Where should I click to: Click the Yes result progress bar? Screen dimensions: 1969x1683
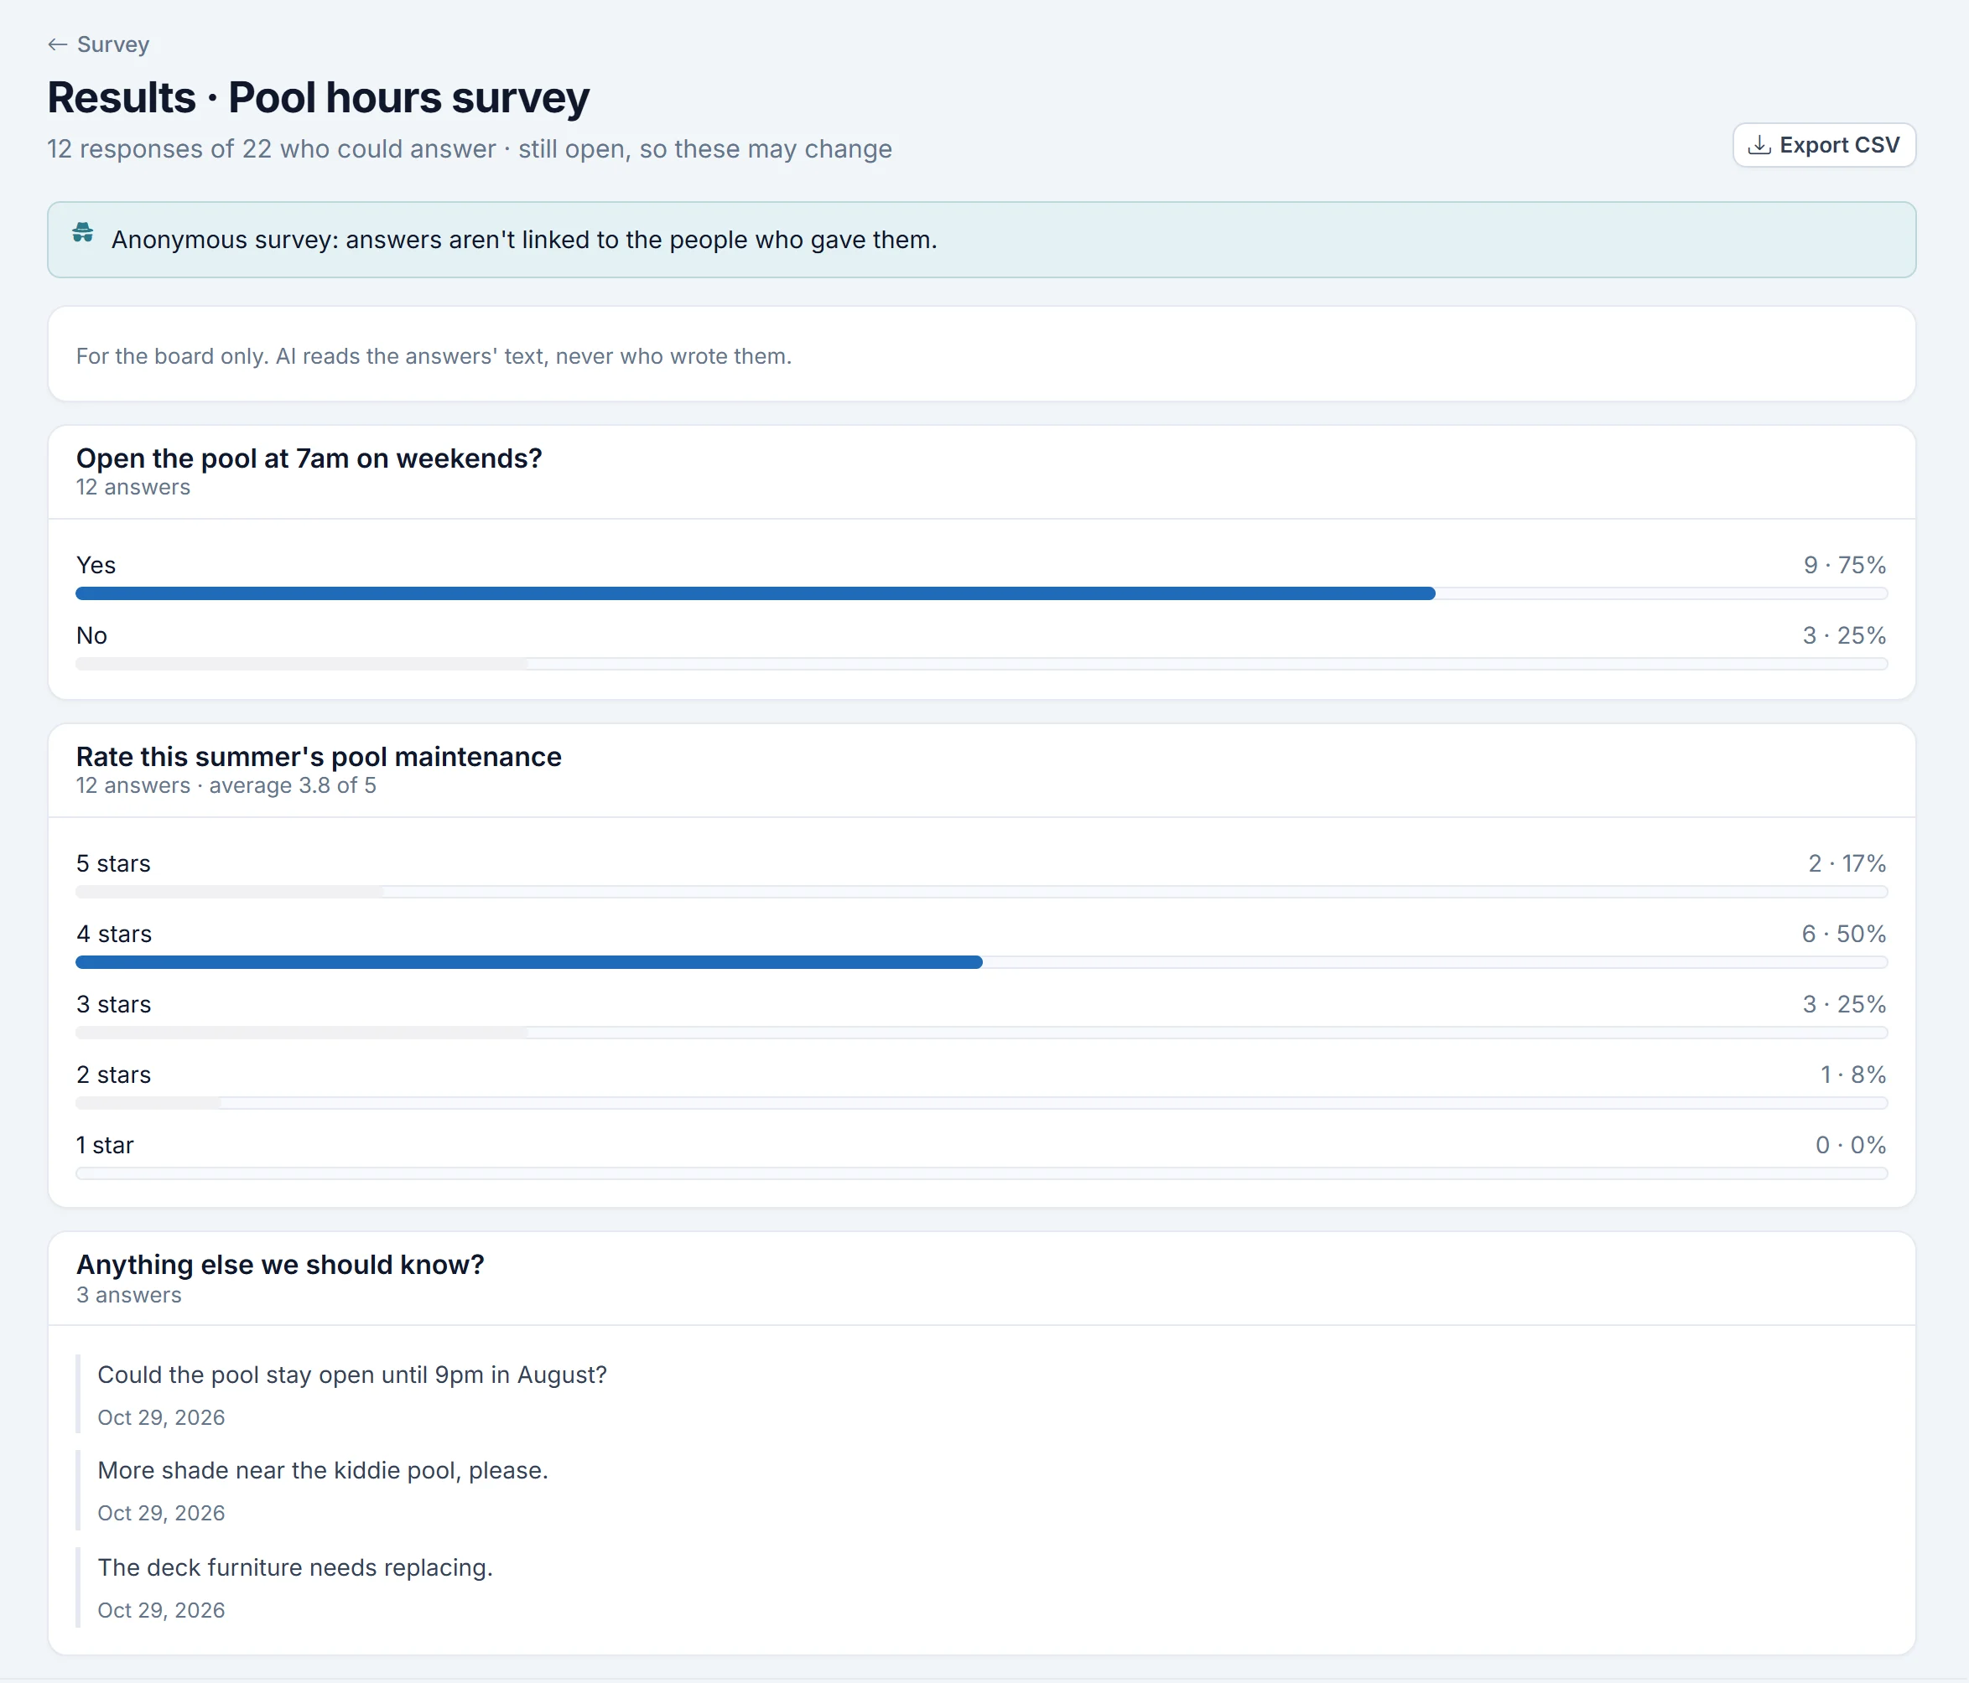pos(982,593)
